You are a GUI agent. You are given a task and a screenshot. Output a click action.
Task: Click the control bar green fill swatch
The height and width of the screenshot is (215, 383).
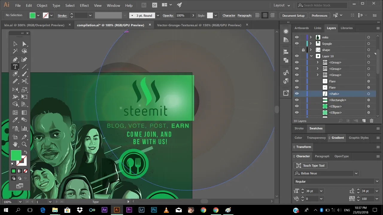point(33,16)
